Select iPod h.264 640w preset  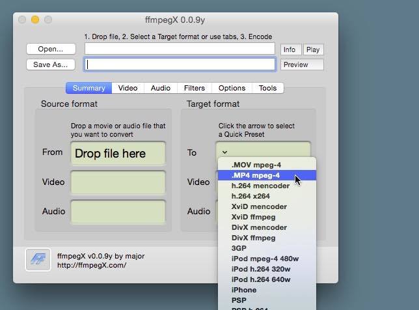pos(267,280)
